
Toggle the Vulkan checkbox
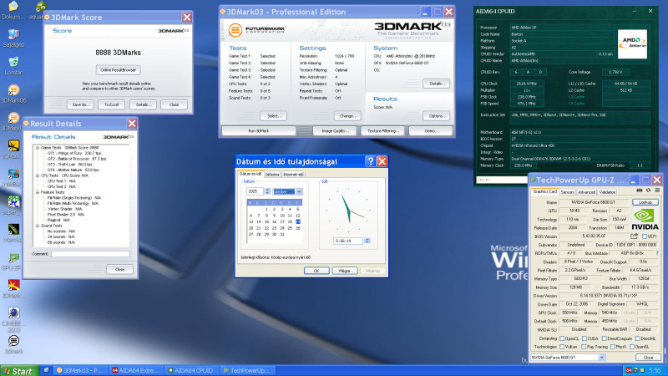coord(562,347)
